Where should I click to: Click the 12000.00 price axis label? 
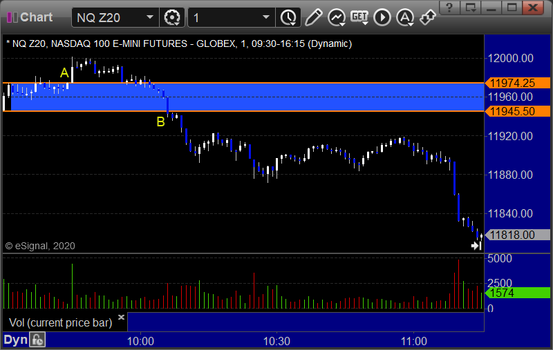click(510, 58)
